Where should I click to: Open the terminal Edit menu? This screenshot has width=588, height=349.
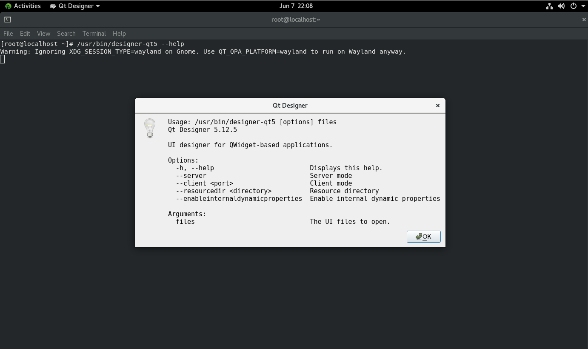pyautogui.click(x=25, y=34)
